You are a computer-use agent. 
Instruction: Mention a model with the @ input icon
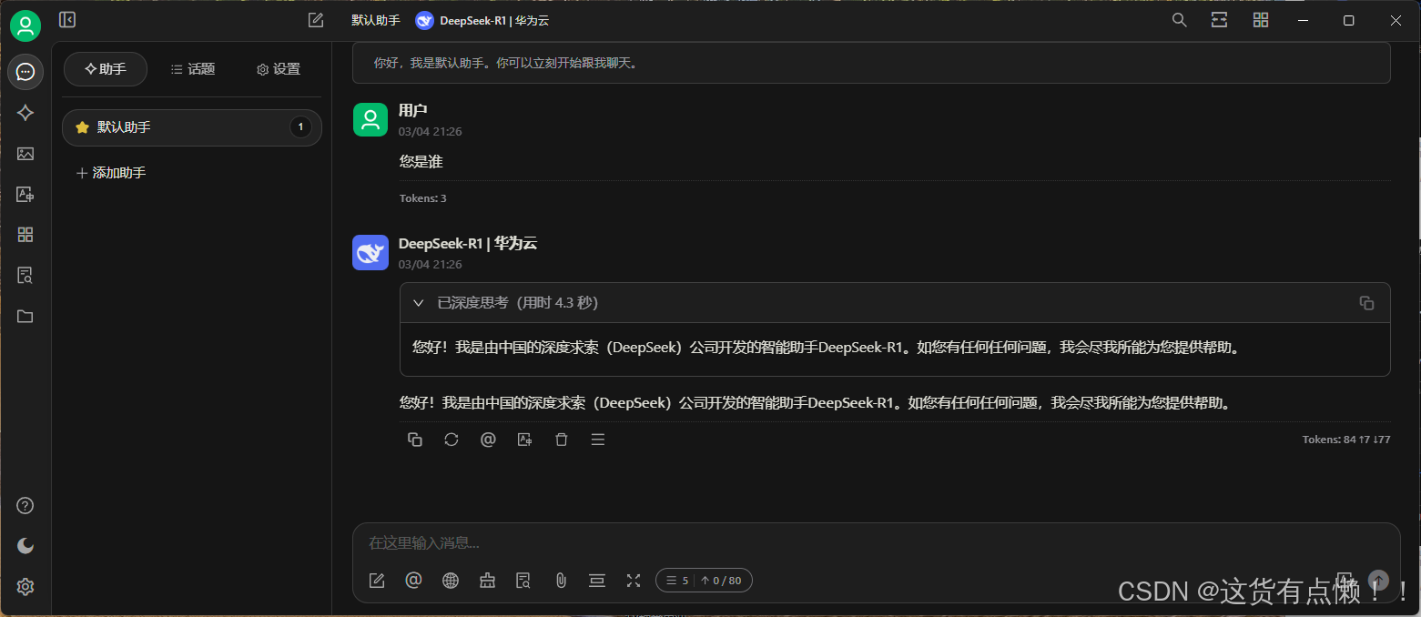pyautogui.click(x=413, y=581)
